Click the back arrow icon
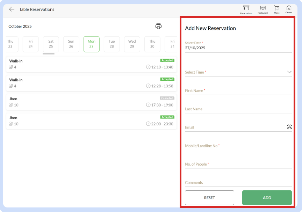Image resolution: width=302 pixels, height=212 pixels. pyautogui.click(x=12, y=9)
